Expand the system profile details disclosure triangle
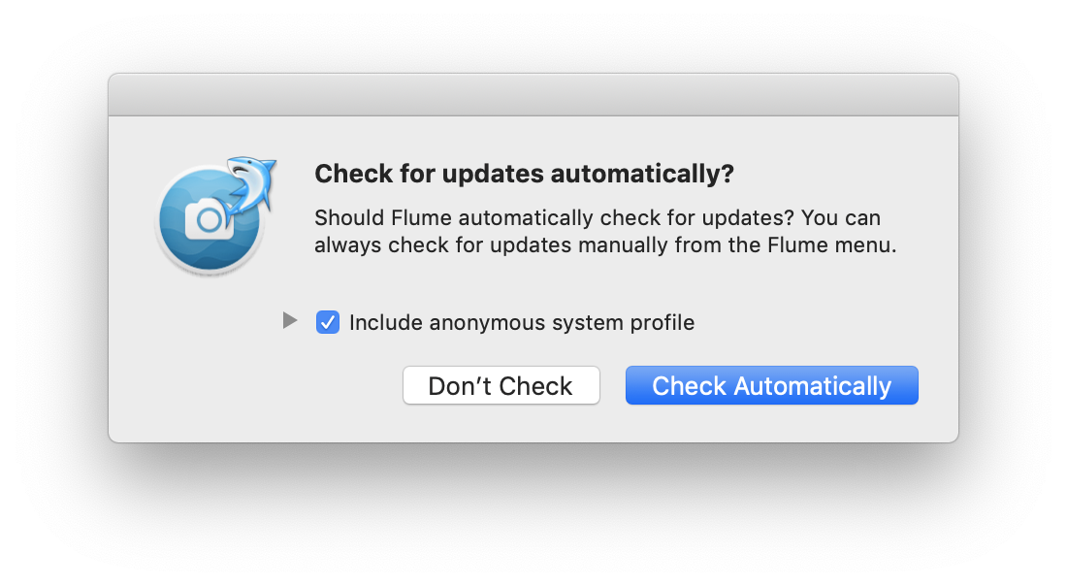The height and width of the screenshot is (586, 1067). point(289,318)
